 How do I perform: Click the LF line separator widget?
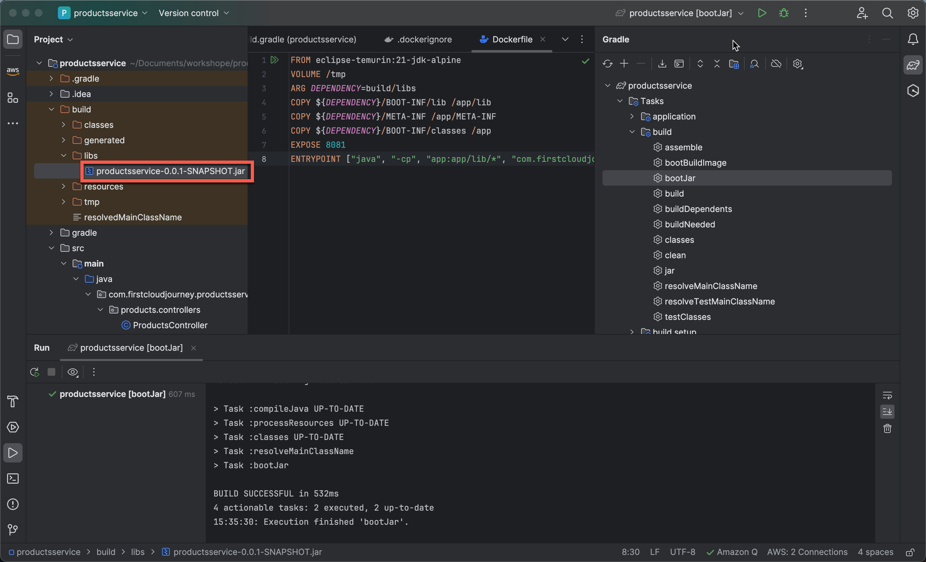655,552
